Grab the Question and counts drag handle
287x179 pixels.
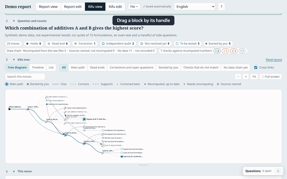[7, 21]
